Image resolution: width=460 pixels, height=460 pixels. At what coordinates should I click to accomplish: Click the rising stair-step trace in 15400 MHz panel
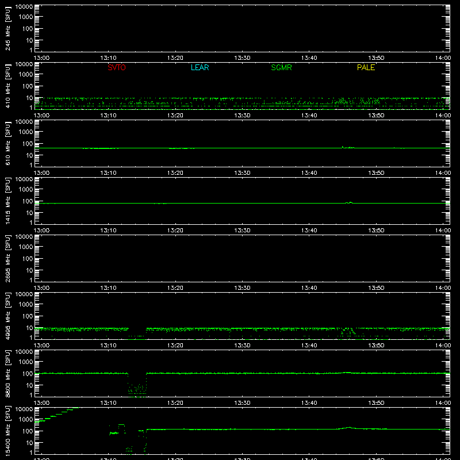click(56, 415)
